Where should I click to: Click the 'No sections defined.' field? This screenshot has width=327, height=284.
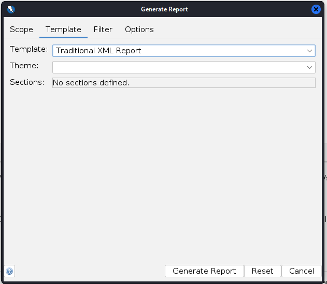183,83
